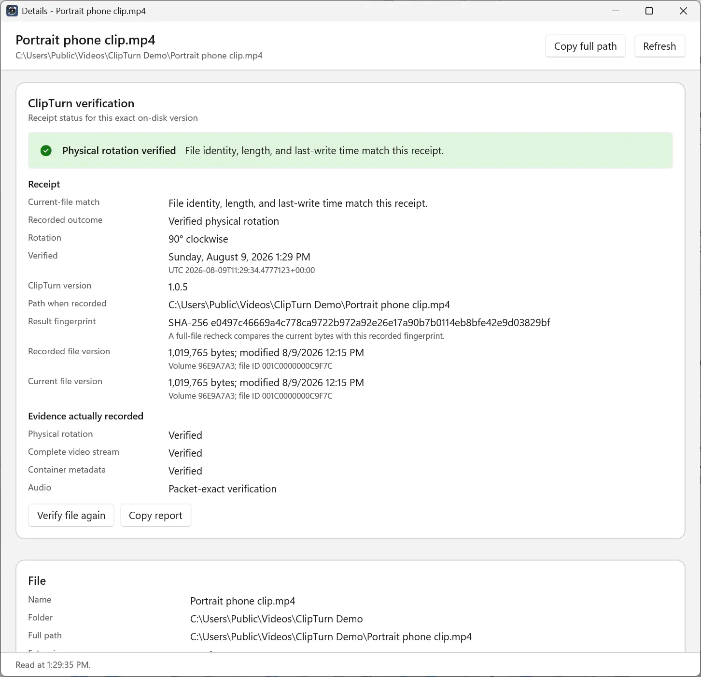Click Verify file again button
The width and height of the screenshot is (701, 677).
[x=71, y=516]
